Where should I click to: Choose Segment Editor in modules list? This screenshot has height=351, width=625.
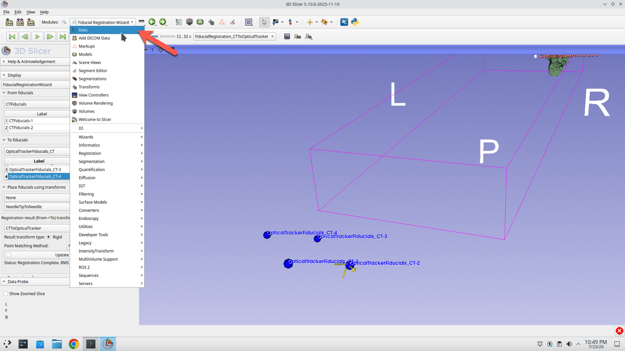(x=107, y=71)
